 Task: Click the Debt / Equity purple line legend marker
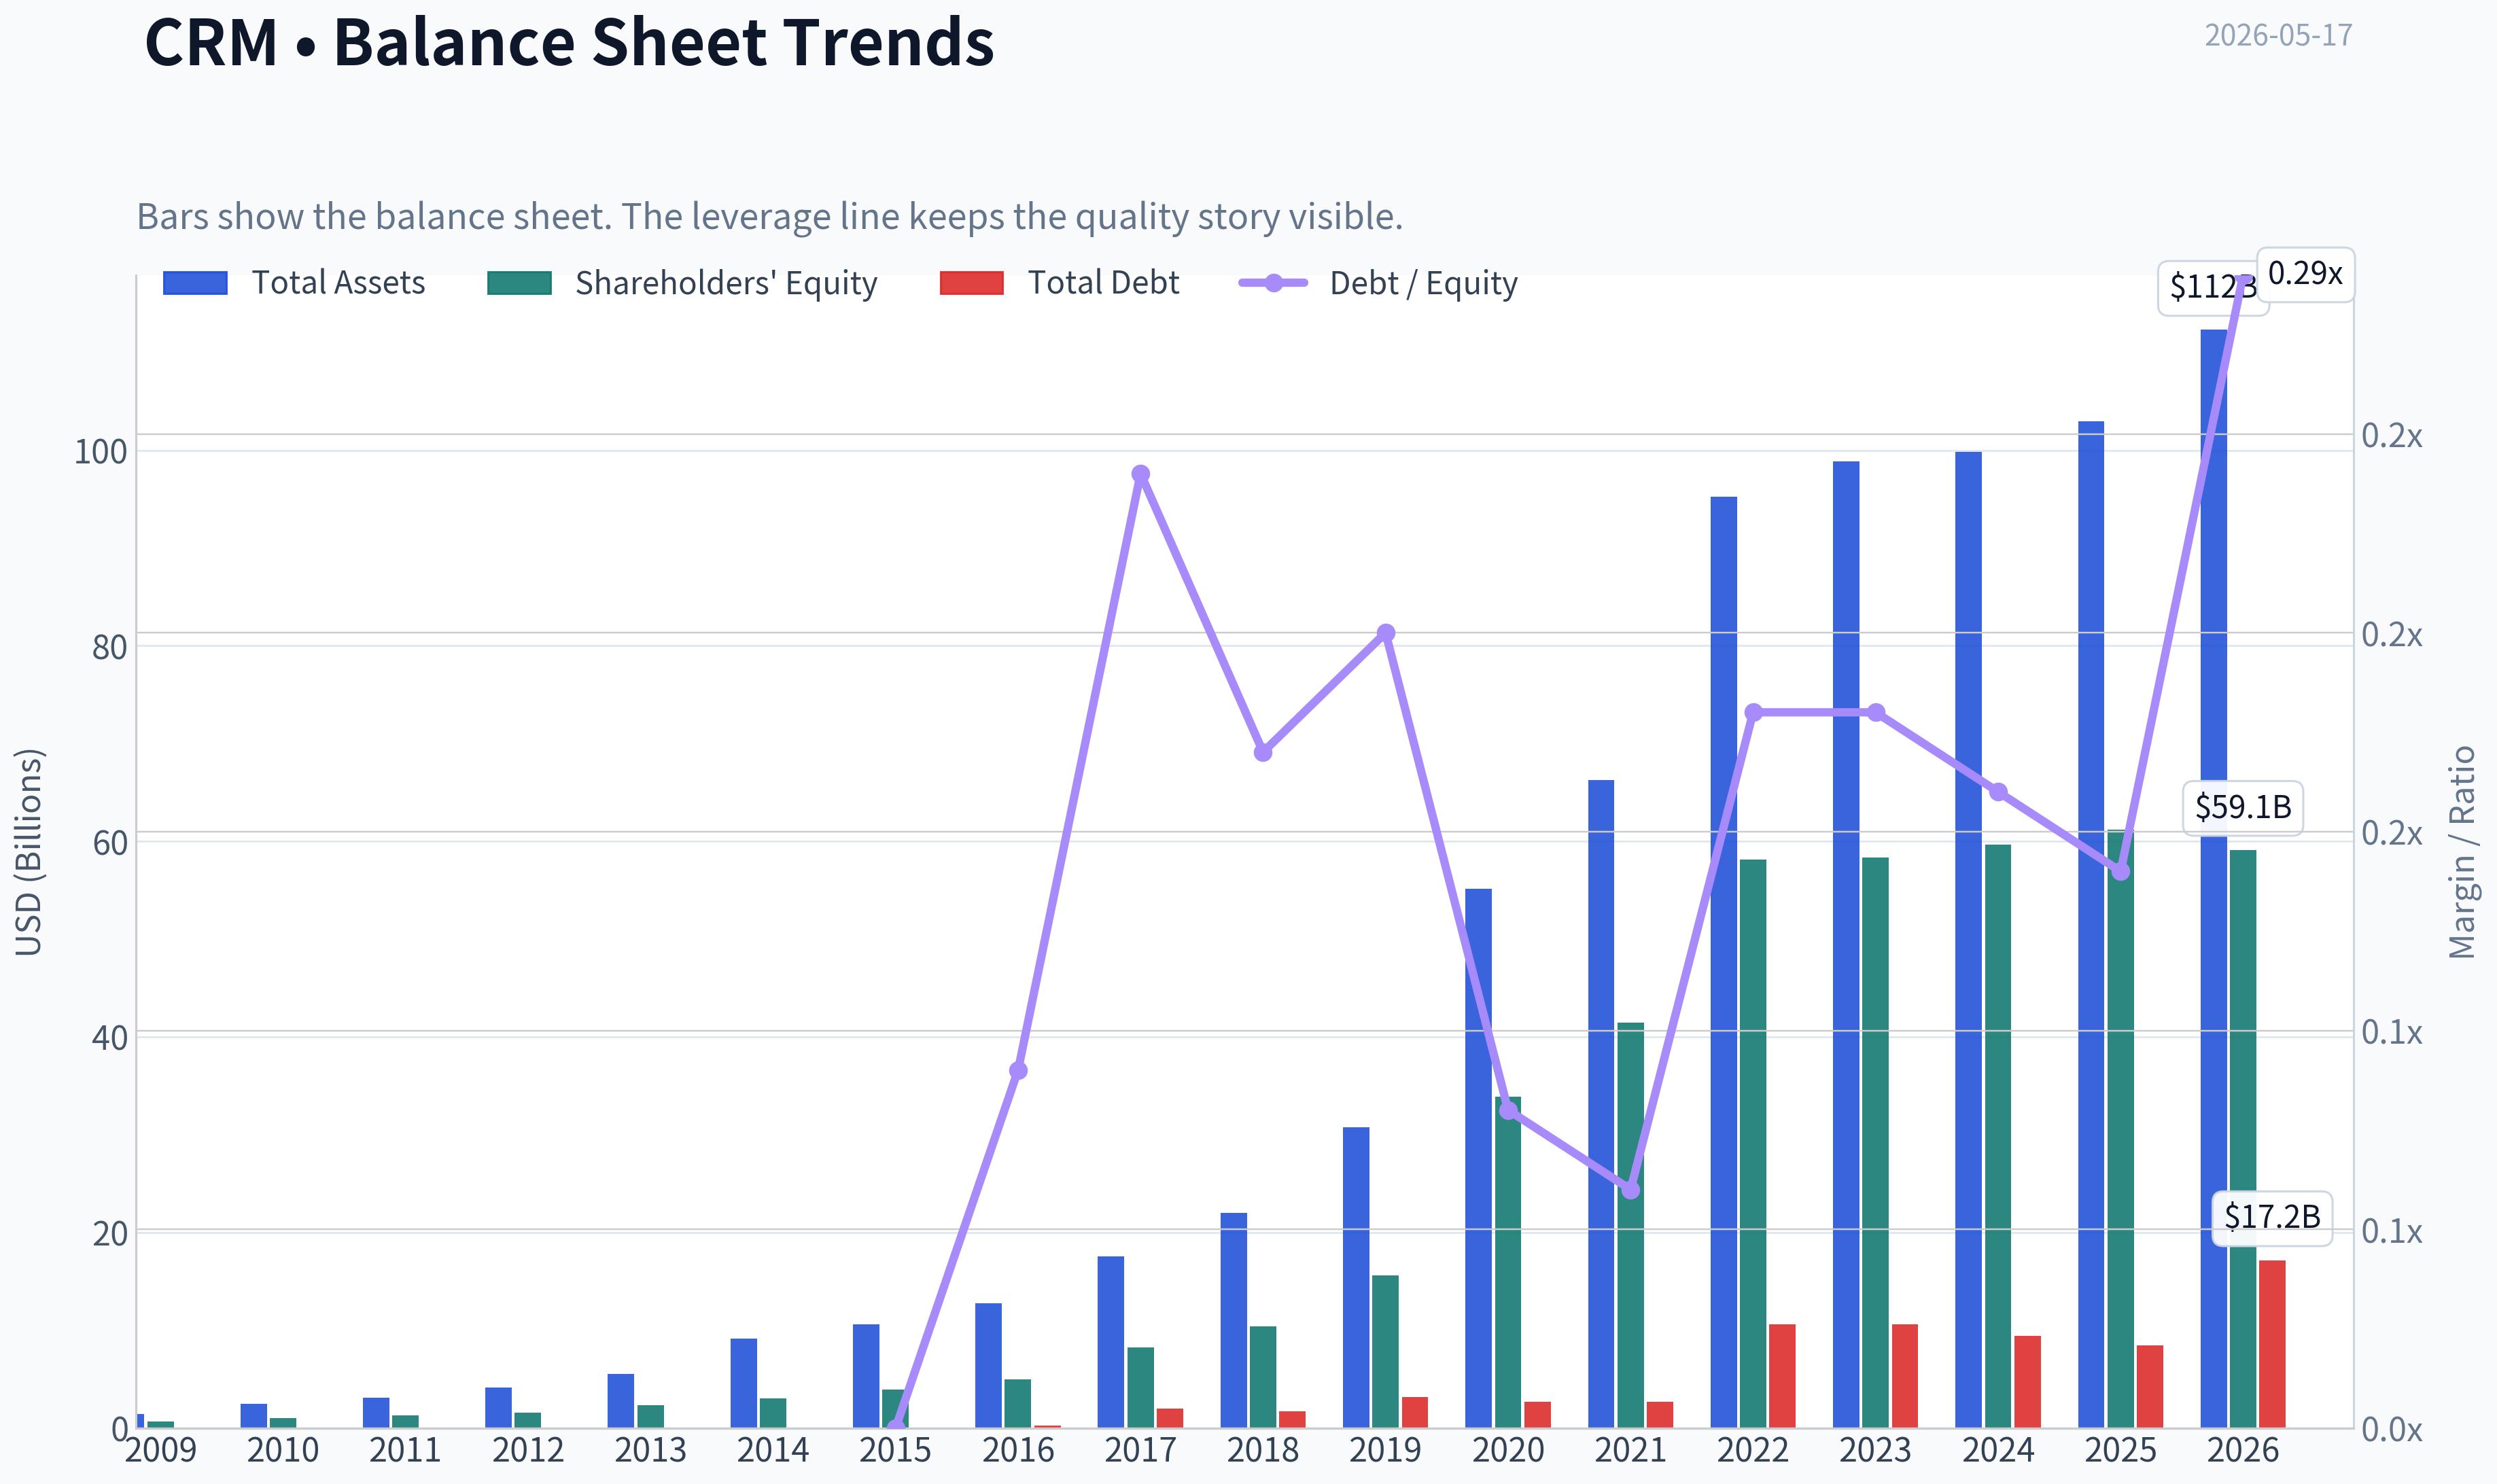coord(1273,283)
